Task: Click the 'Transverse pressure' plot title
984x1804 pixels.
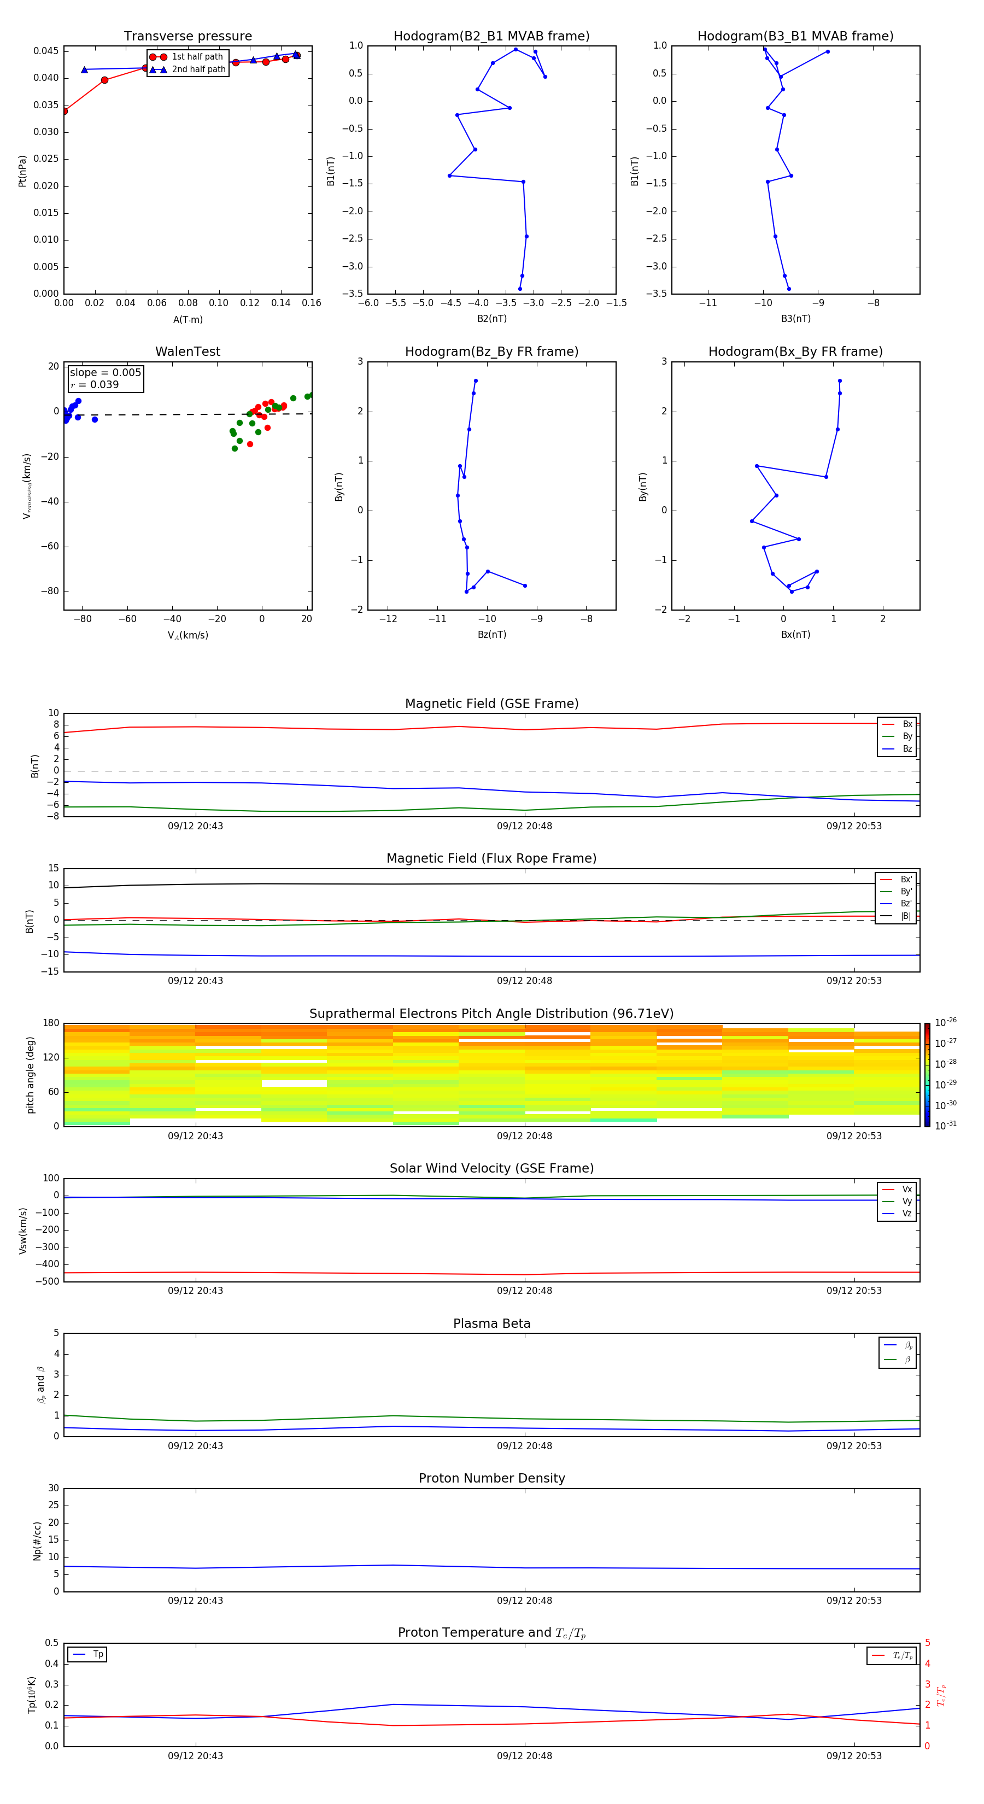Action: coord(188,36)
